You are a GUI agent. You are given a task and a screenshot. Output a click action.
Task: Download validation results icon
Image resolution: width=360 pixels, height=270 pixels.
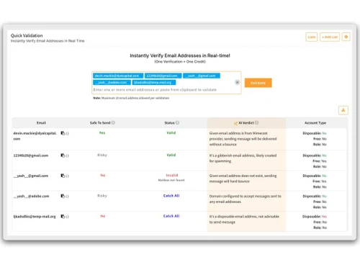pyautogui.click(x=343, y=110)
